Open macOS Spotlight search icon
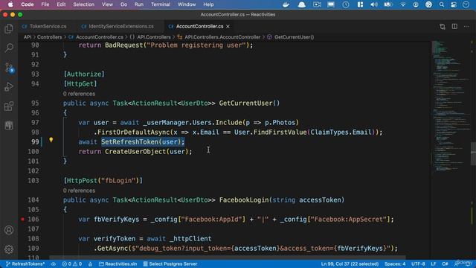The height and width of the screenshot is (268, 476). [441, 4]
